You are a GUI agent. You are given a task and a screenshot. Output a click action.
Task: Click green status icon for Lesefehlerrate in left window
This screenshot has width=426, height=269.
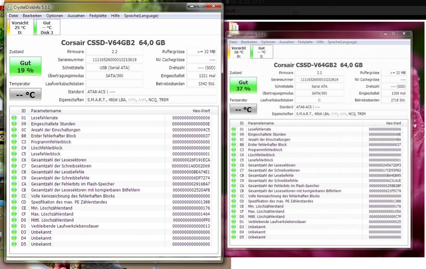(14, 118)
